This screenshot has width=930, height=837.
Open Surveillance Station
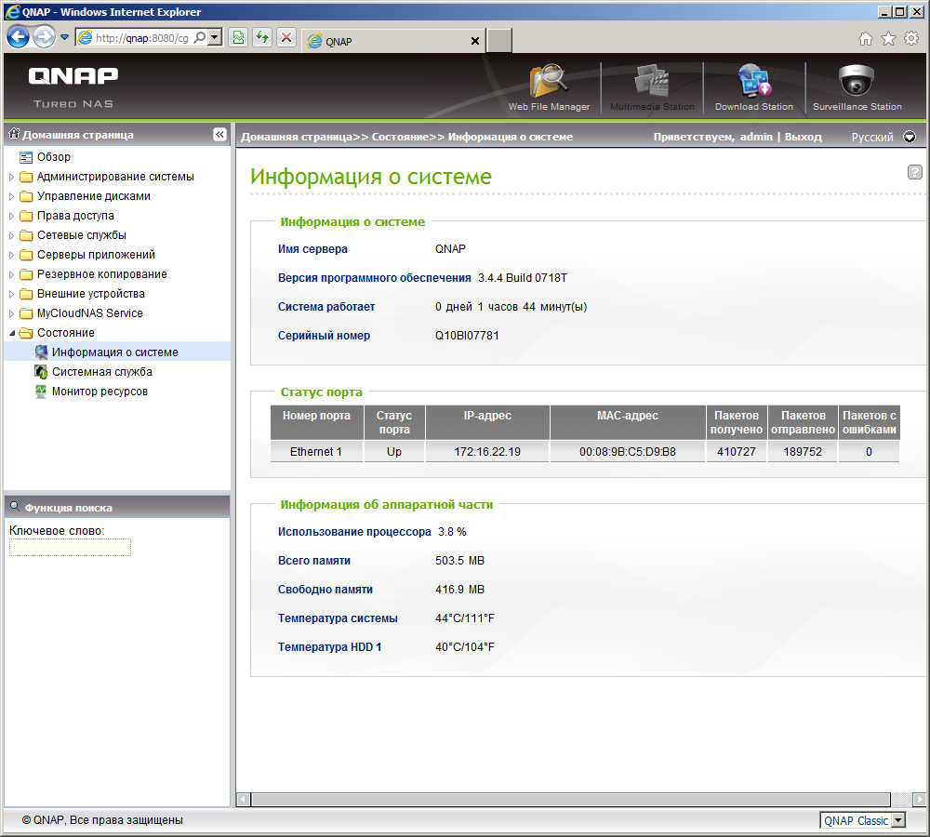point(857,87)
